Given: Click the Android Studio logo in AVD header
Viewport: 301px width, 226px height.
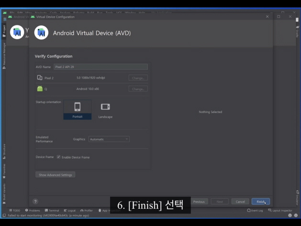Looking at the screenshot, I should tap(41, 33).
